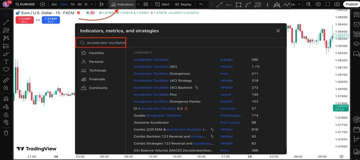Switch to the 1h timeframe

coord(72,4)
